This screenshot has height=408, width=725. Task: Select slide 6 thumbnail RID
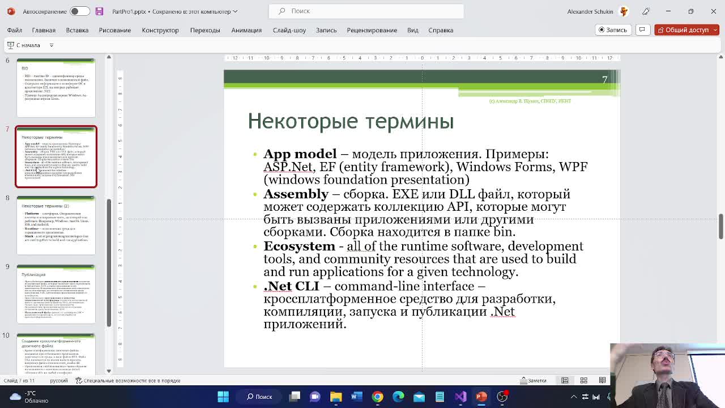coord(56,87)
